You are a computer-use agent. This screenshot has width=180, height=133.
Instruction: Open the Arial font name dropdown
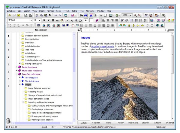31,20
